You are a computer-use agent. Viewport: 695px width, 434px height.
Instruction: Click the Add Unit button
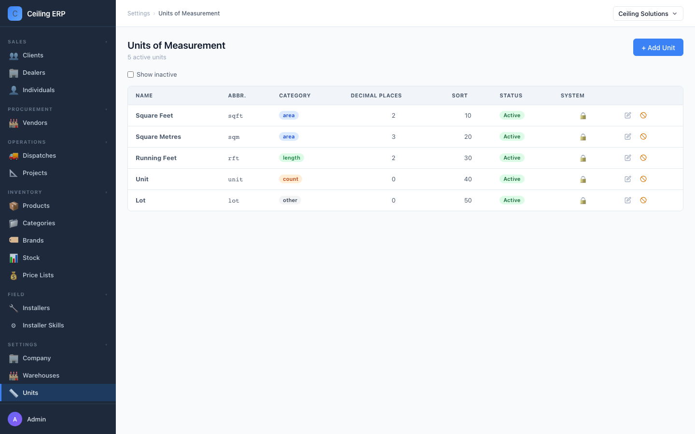658,47
